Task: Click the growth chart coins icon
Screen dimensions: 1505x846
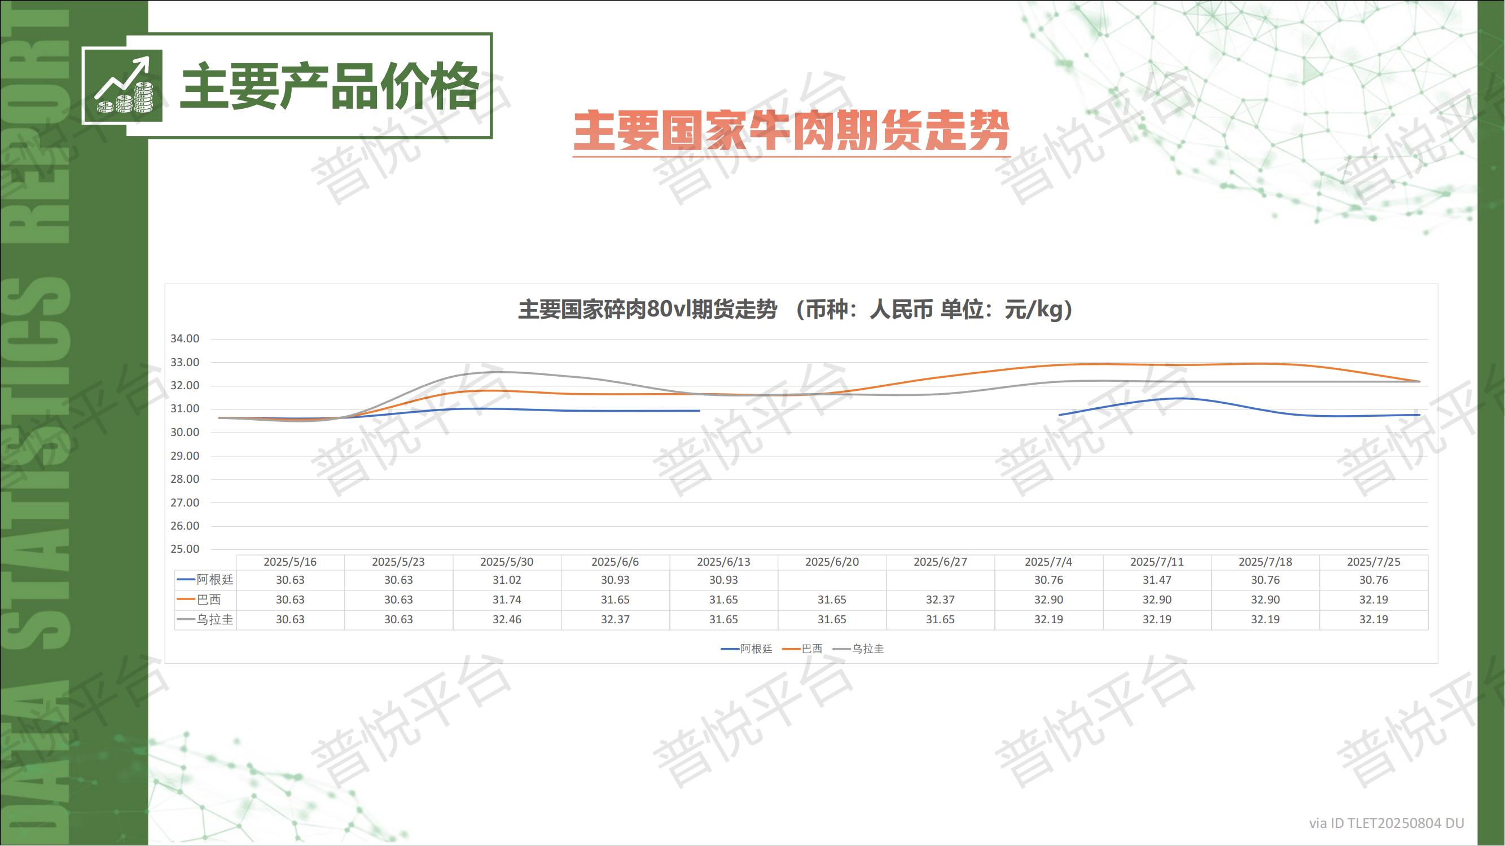Action: (124, 86)
